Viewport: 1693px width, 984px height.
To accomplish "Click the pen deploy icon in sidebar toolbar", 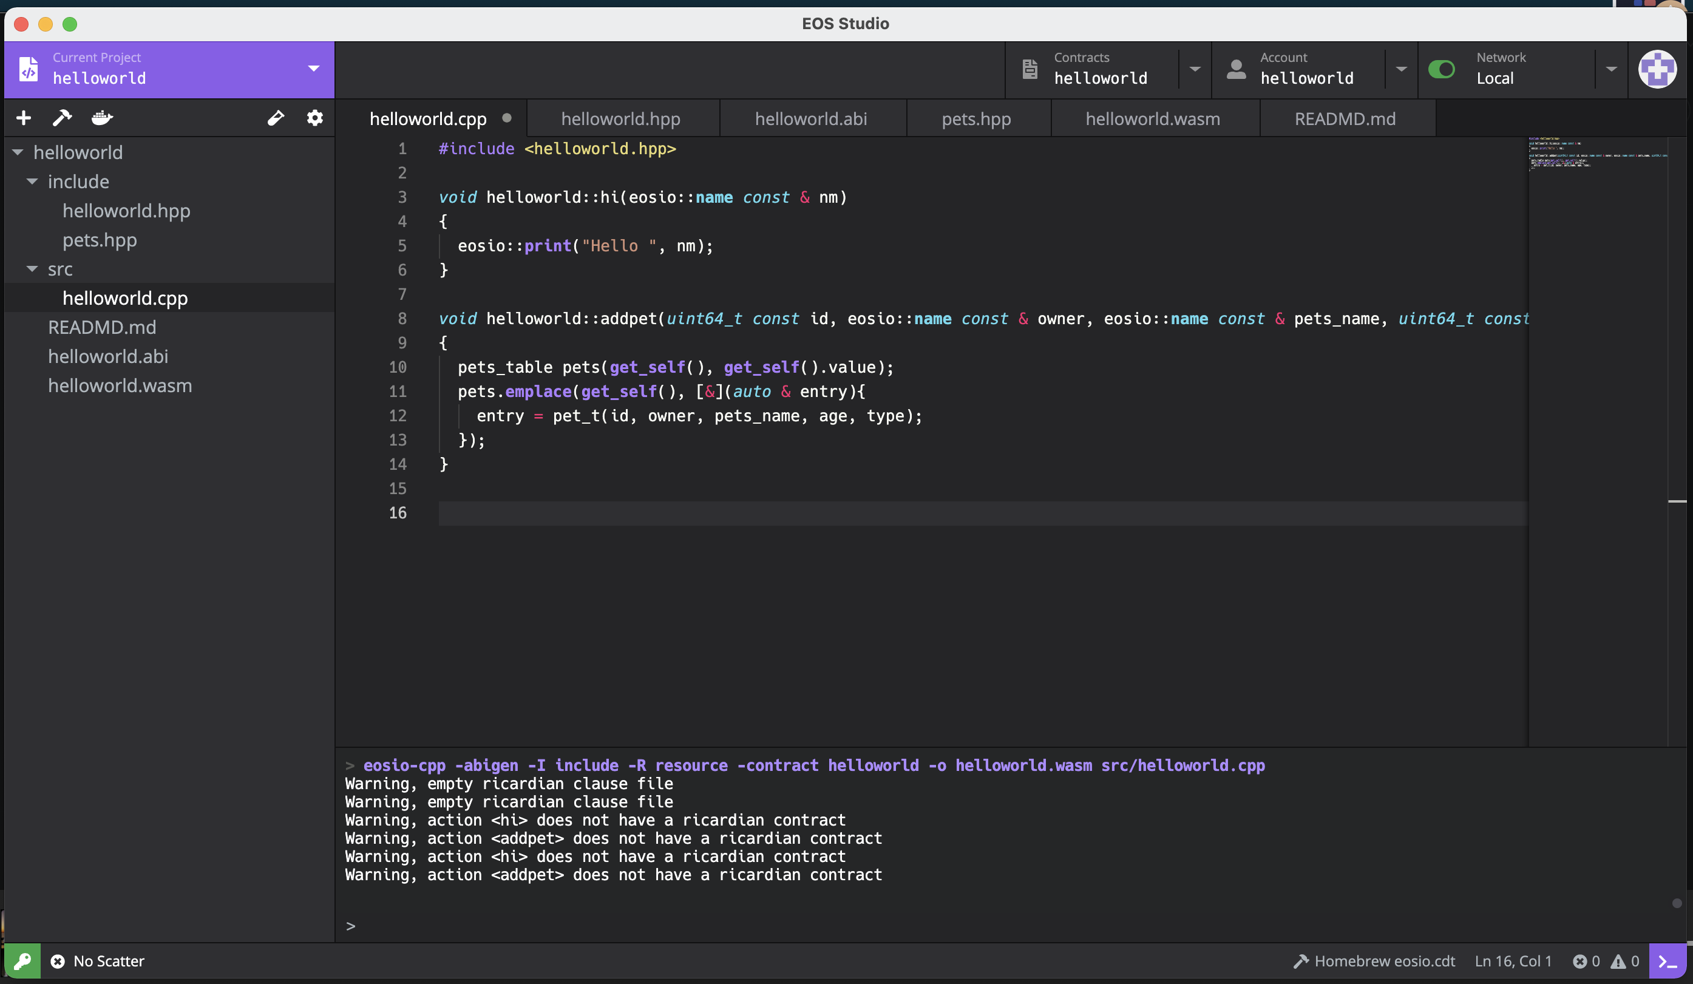I will 276,118.
